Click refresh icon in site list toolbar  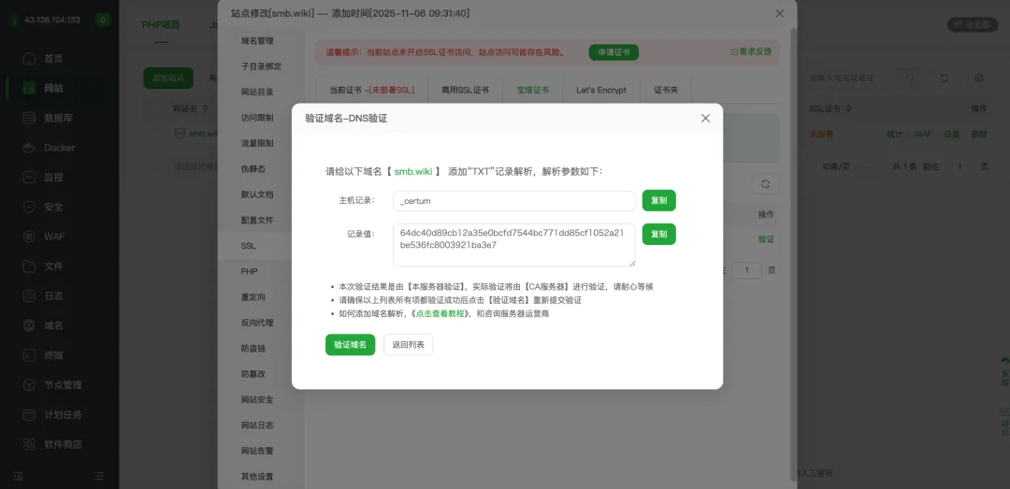944,78
